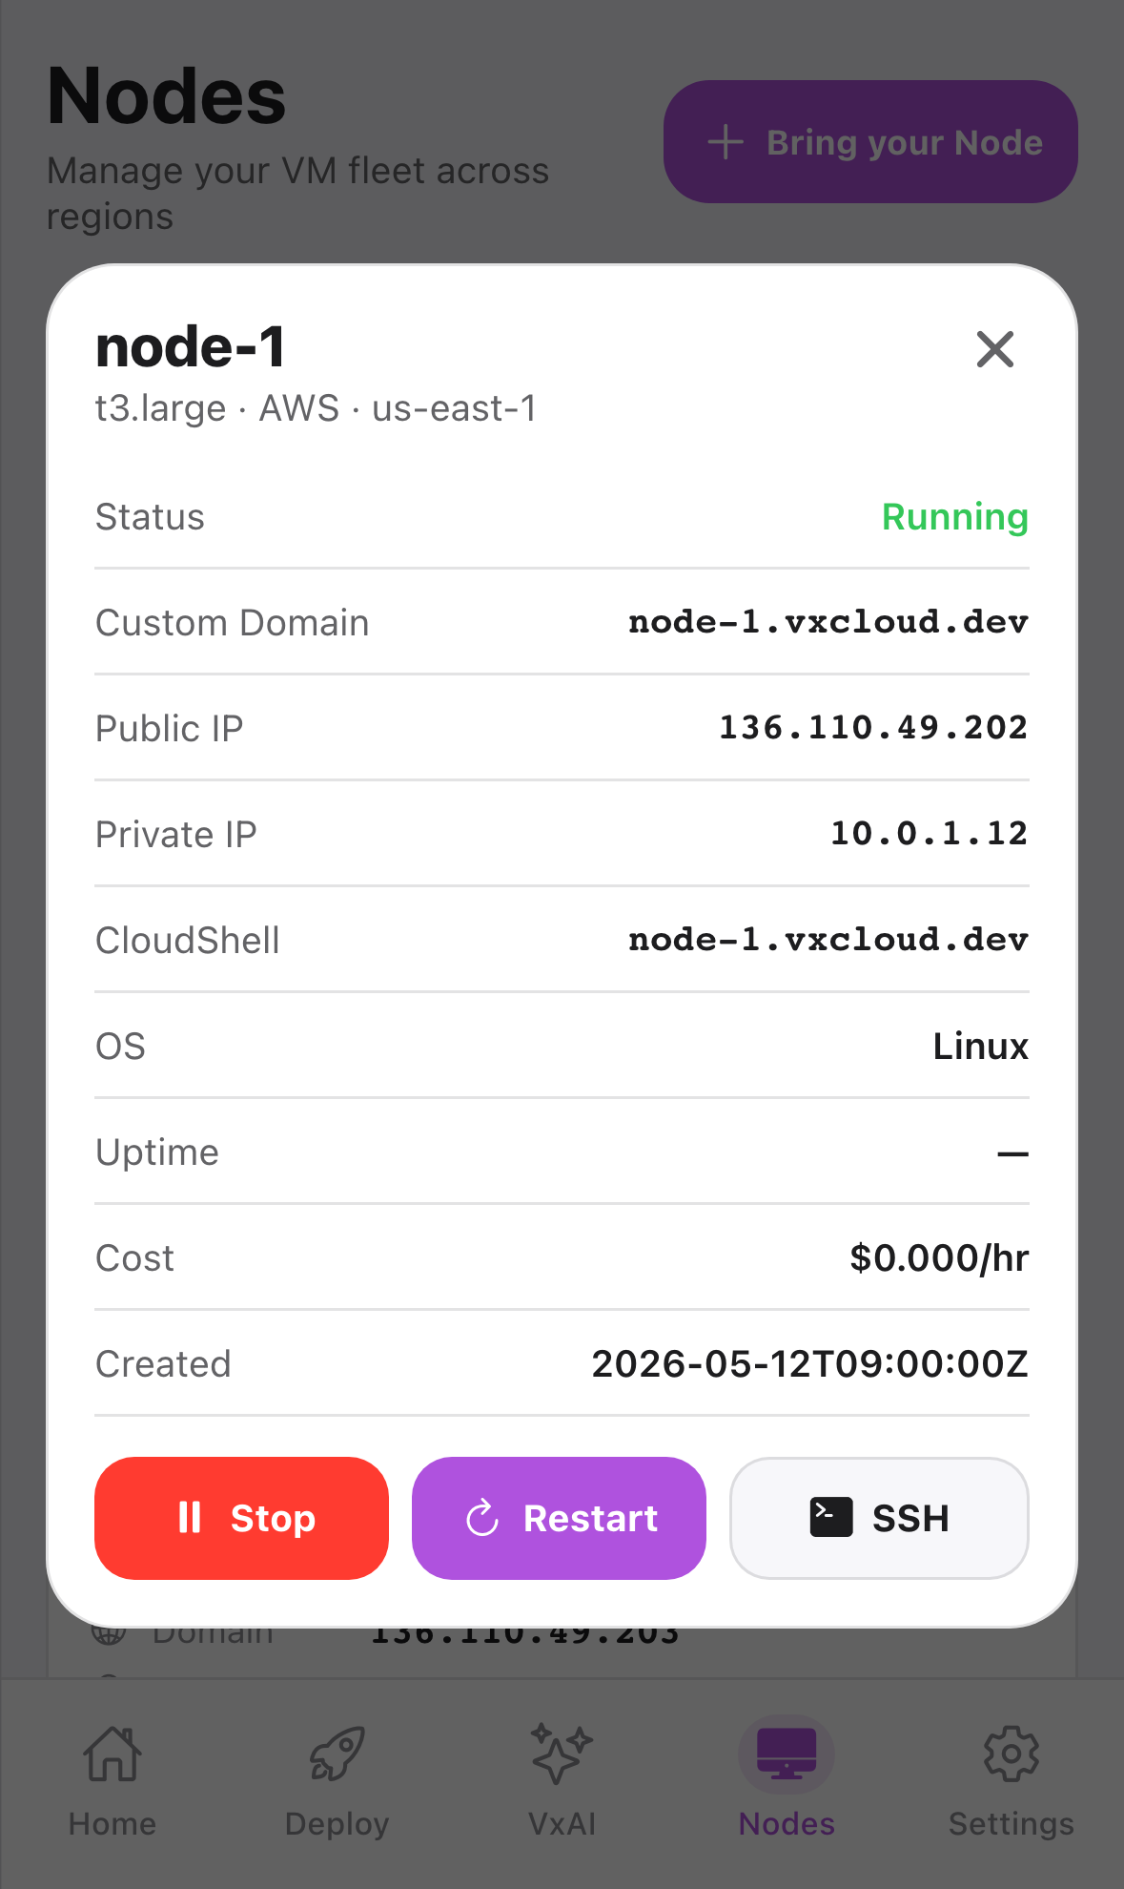This screenshot has height=1889, width=1124.
Task: Go to the Deploy rocket tab
Action: pyautogui.click(x=337, y=1780)
